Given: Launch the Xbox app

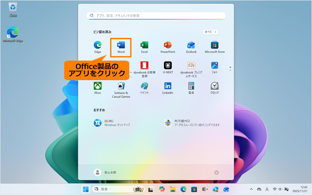Looking at the screenshot, I should [x=98, y=88].
